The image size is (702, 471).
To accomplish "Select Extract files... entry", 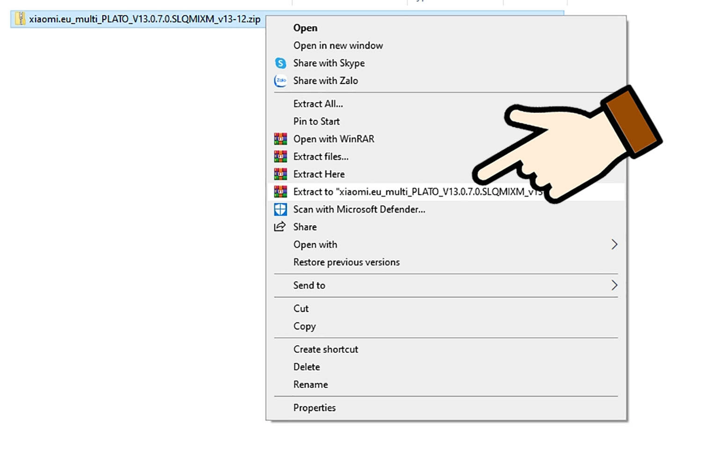I will tap(446, 156).
